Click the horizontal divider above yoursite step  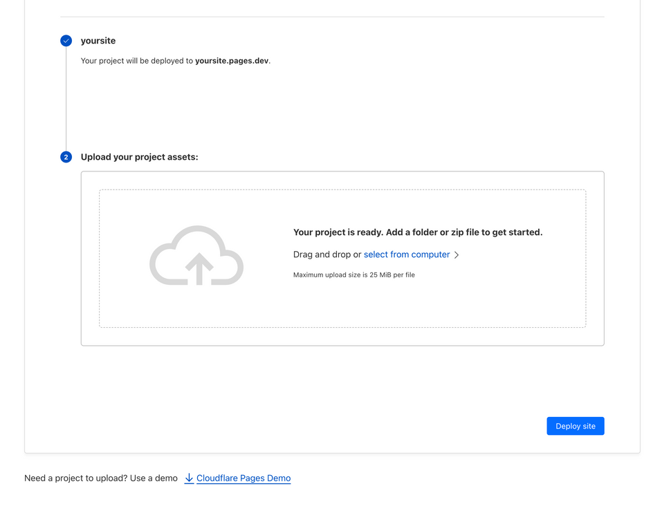tap(332, 17)
